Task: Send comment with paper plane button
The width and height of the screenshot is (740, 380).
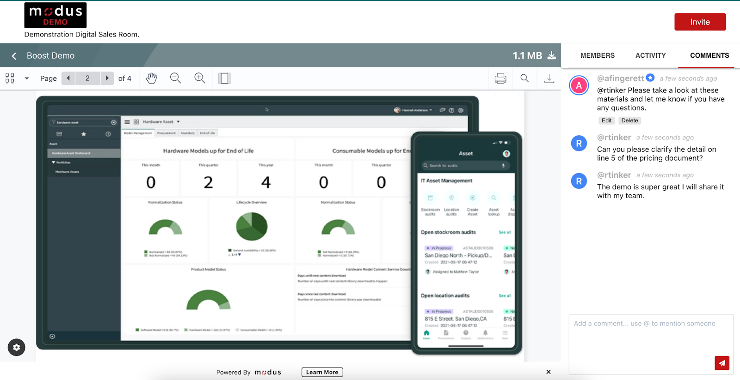Action: click(x=721, y=363)
